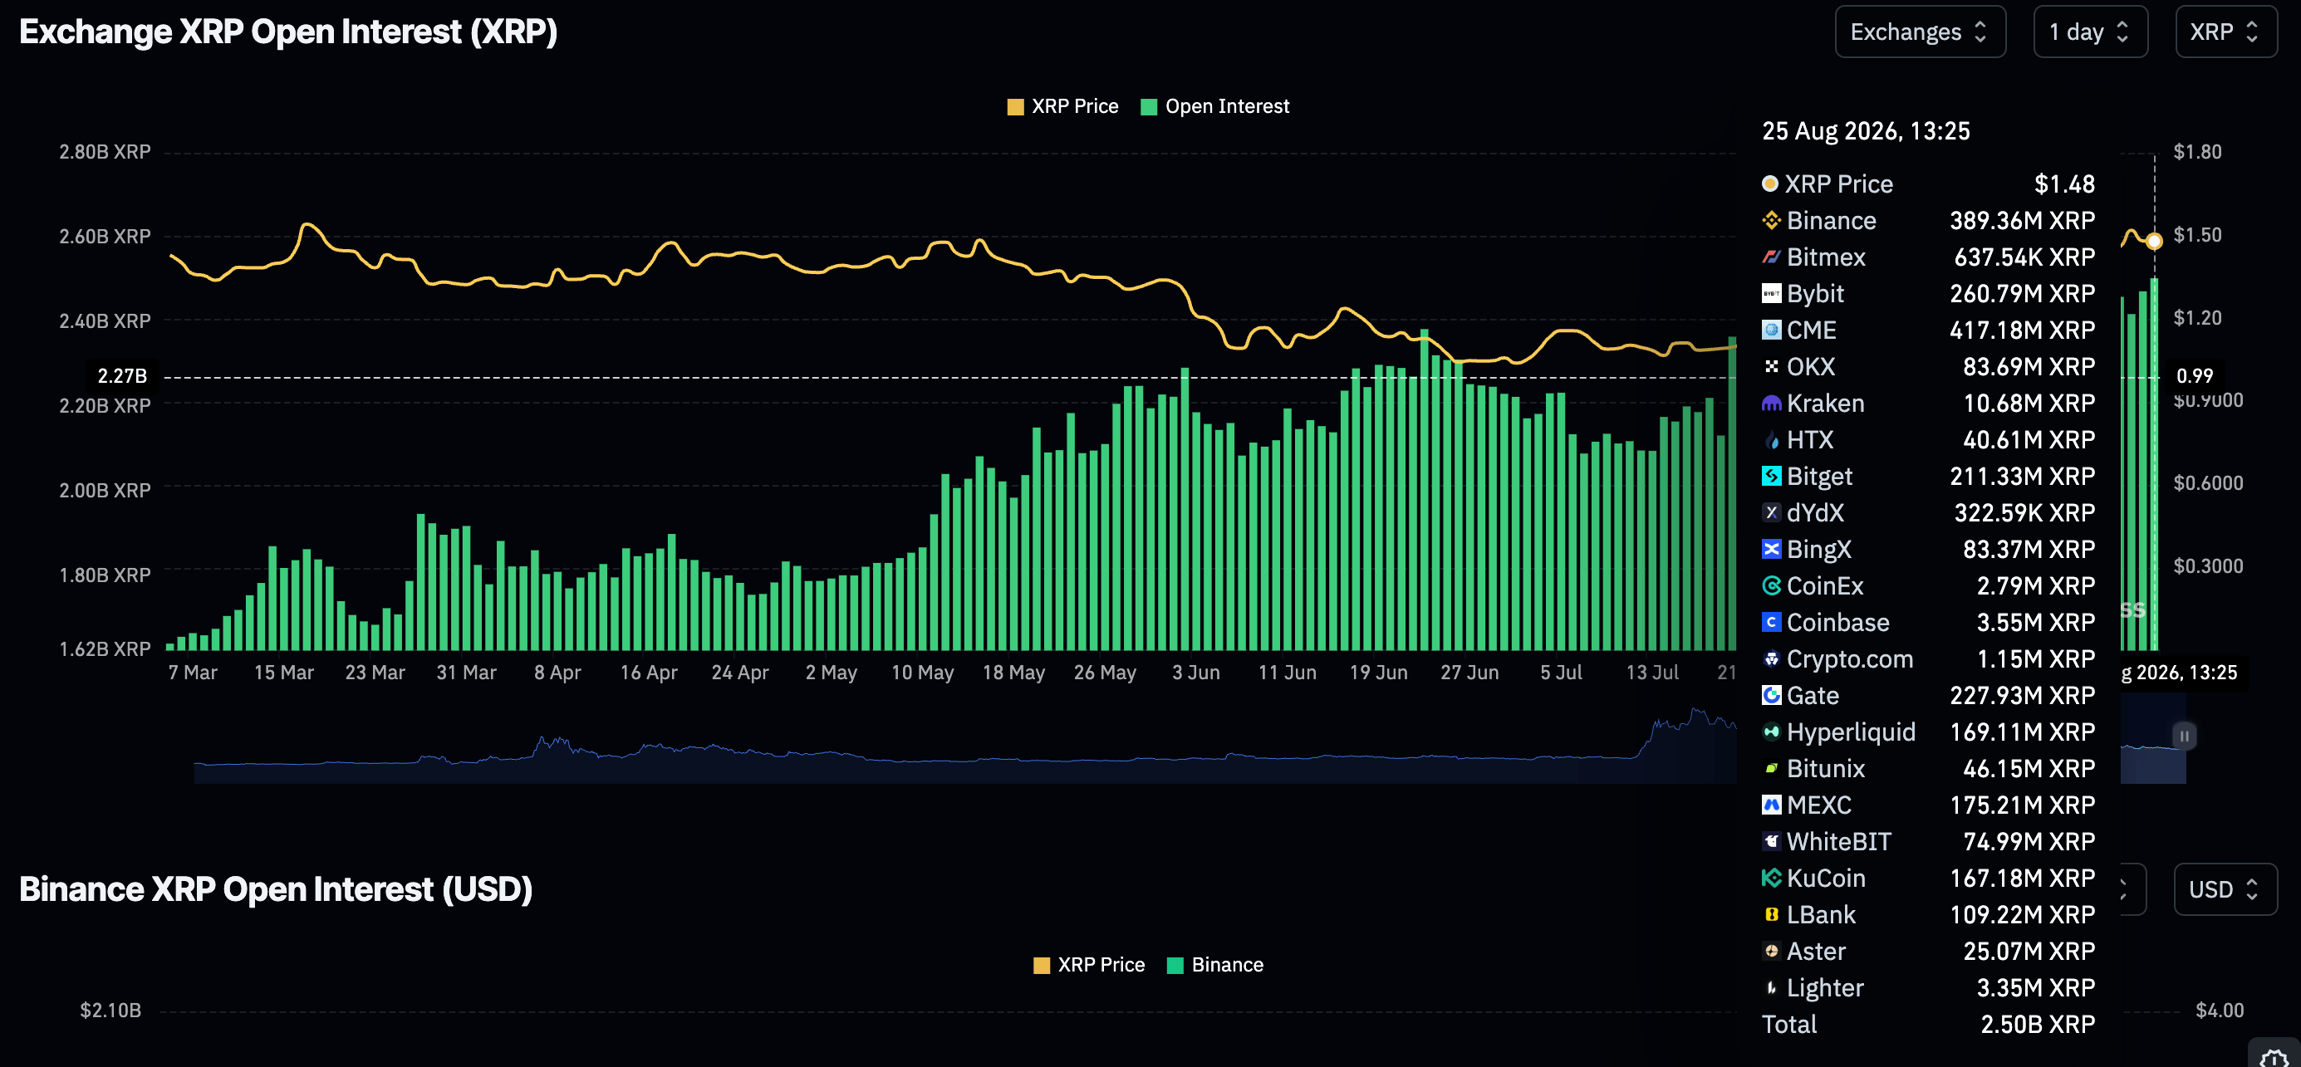2301x1067 pixels.
Task: Click the tooltip date 25 Aug 2026, 13:25
Action: coord(1865,131)
